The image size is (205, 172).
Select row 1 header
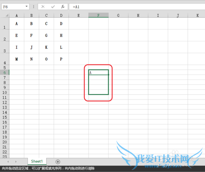tap(5, 23)
